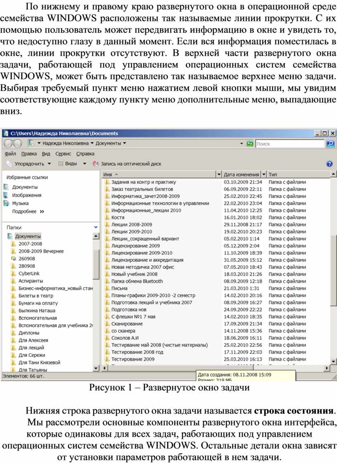337x463 pixels.
Task: Sort by the Имя column header
Action: pos(159,175)
